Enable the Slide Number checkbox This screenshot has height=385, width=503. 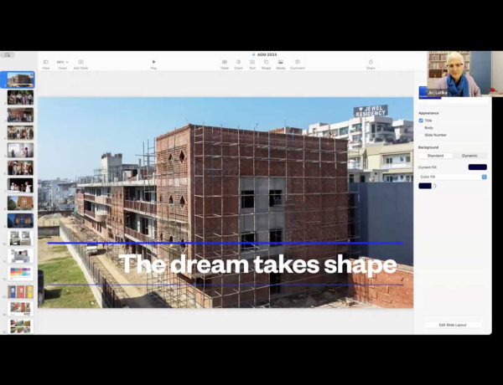421,135
